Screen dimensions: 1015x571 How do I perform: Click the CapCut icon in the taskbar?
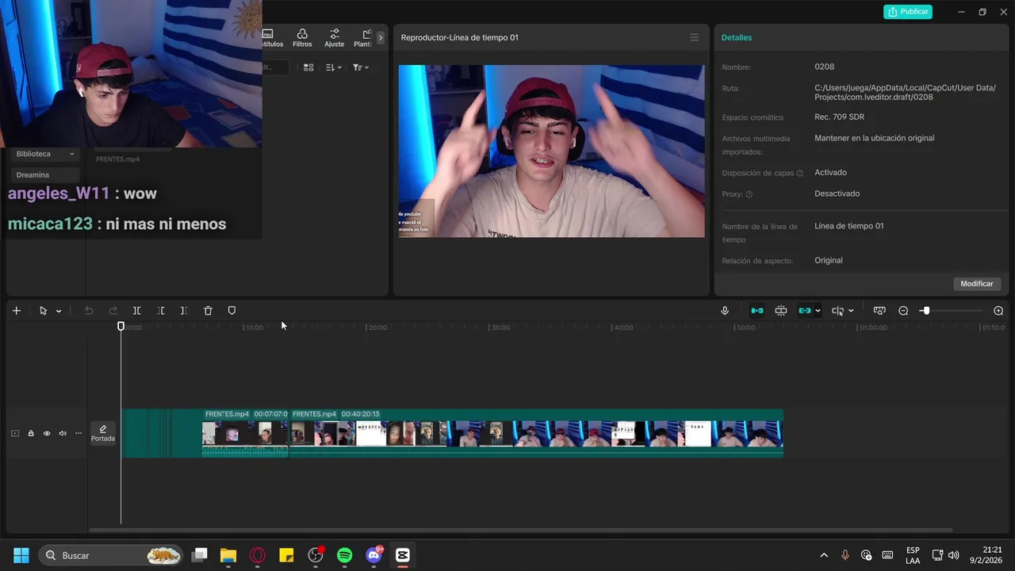click(x=402, y=555)
